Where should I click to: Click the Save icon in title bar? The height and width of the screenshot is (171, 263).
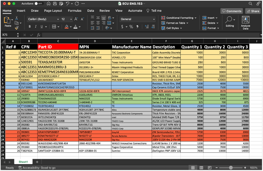click(55, 3)
